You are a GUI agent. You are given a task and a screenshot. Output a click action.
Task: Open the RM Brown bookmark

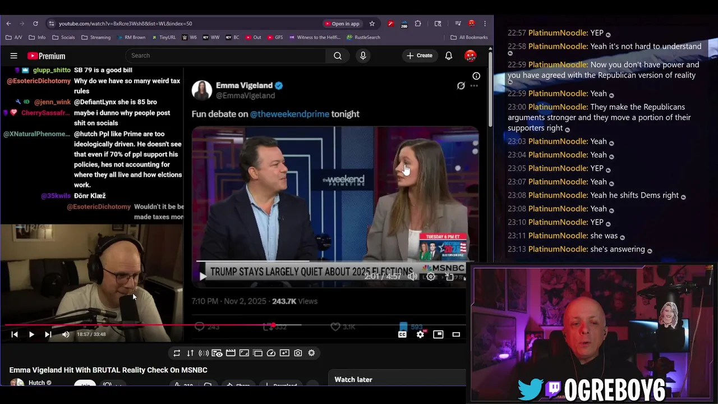coord(131,38)
